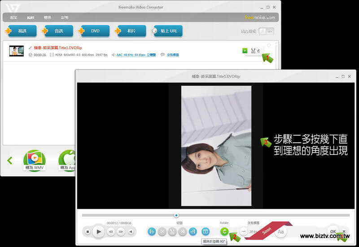The width and height of the screenshot is (359, 247).
Task: Click the green play preview icon in the file row
Action: (245, 51)
